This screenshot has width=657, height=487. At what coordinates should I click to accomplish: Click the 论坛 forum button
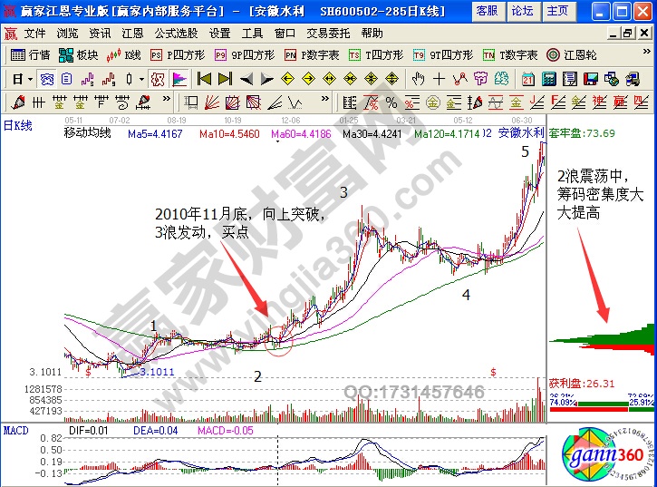click(x=522, y=11)
